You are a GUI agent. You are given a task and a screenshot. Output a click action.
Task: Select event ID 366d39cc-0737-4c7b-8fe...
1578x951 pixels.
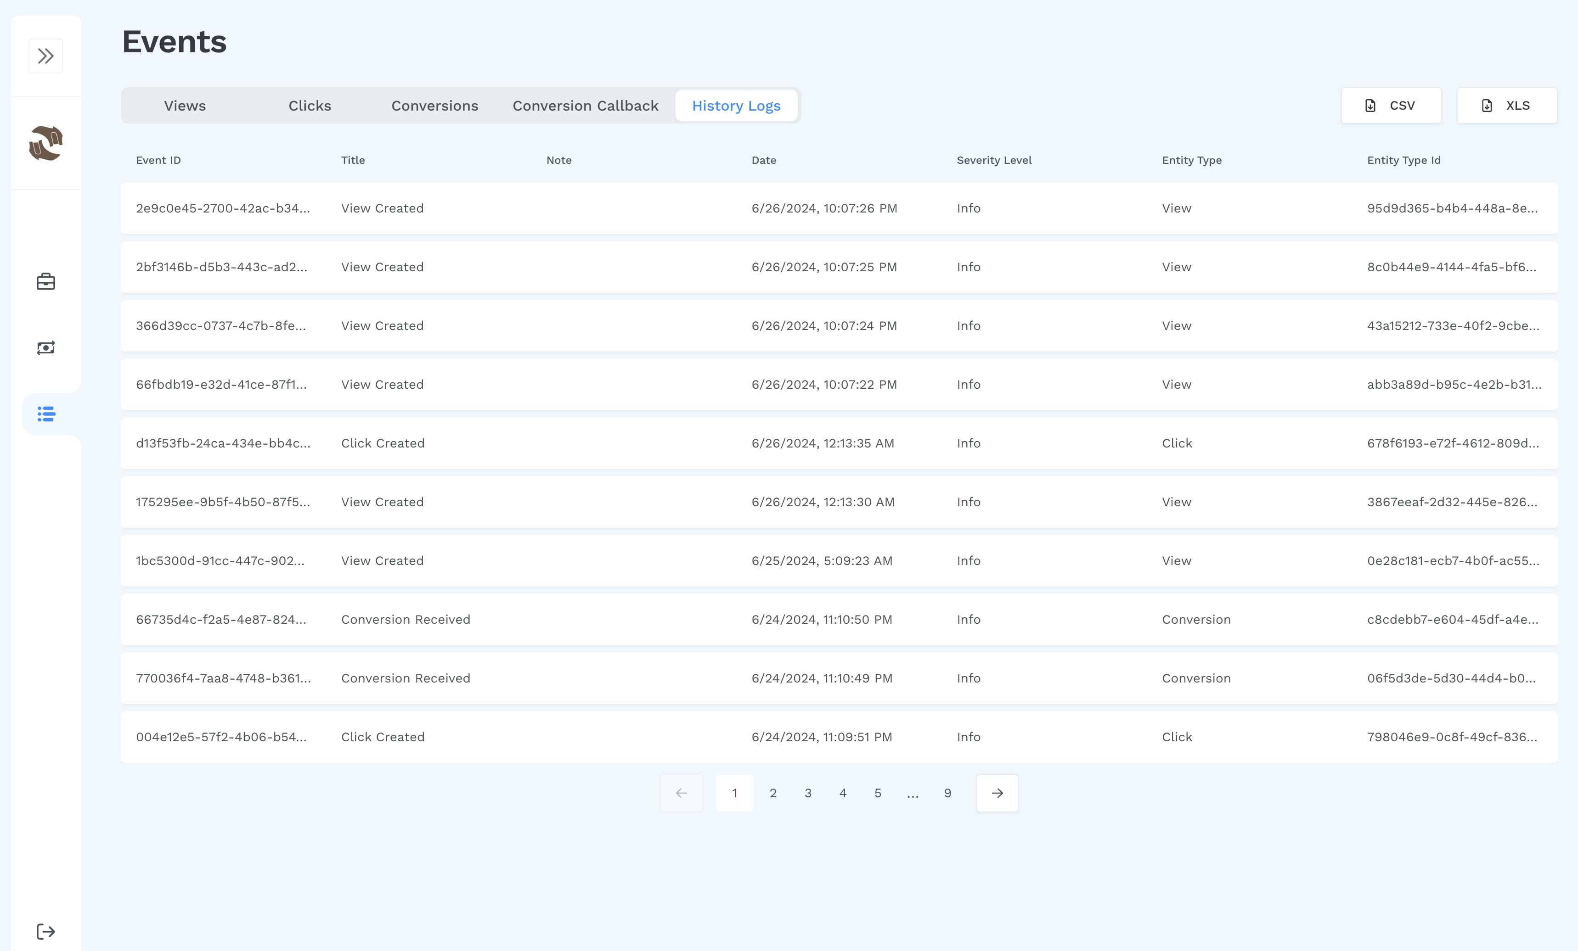click(221, 326)
